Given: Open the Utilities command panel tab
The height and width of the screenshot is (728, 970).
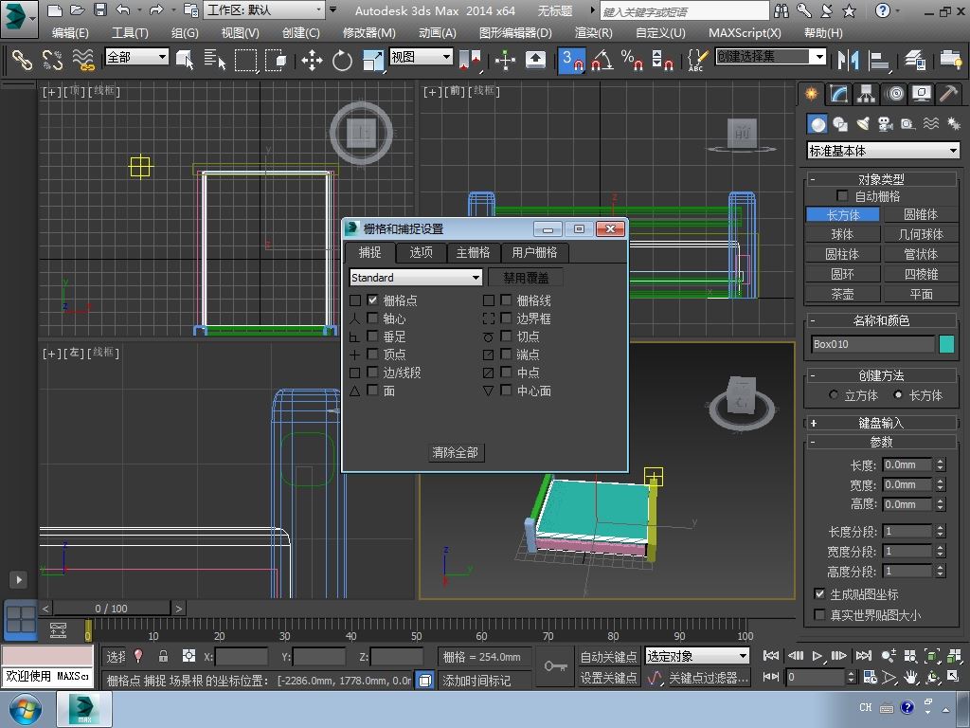Looking at the screenshot, I should 948,94.
